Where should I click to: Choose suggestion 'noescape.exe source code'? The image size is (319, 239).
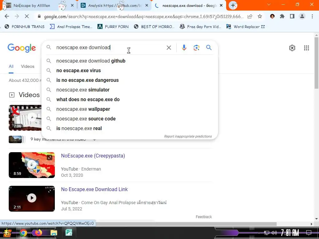(x=130, y=119)
